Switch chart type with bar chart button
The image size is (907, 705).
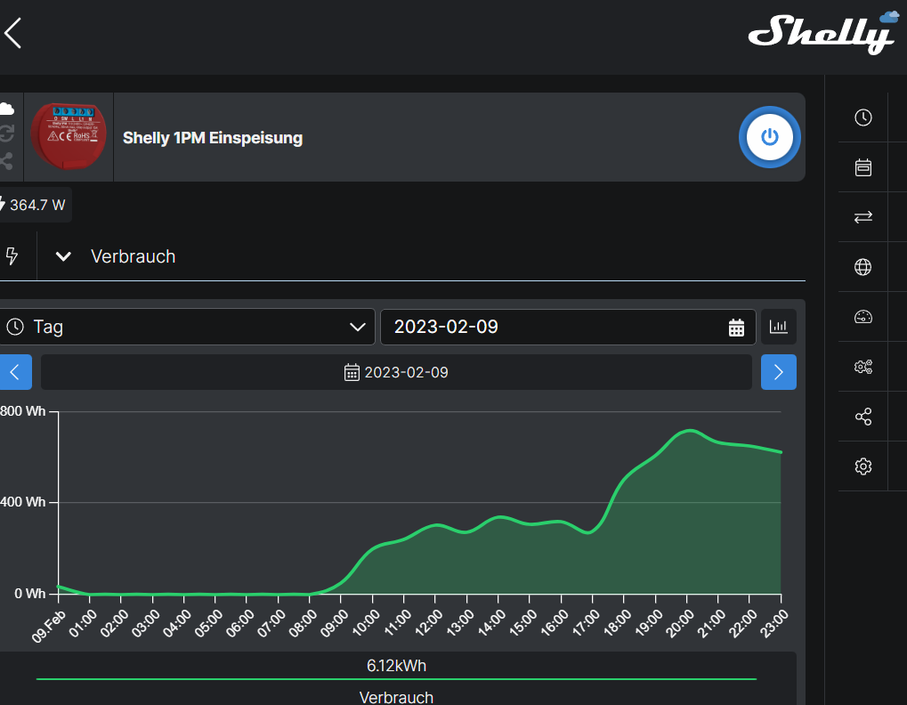778,327
